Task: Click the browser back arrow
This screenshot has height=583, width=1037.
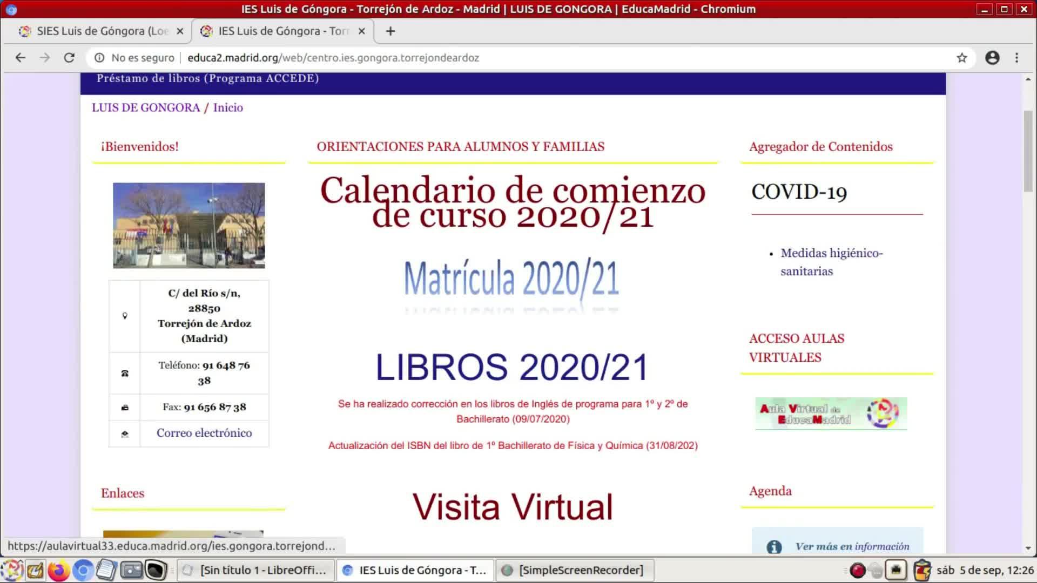Action: pyautogui.click(x=20, y=58)
